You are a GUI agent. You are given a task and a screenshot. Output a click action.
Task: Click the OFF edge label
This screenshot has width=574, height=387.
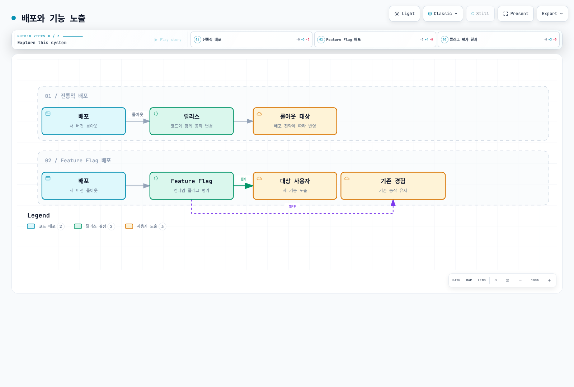292,207
